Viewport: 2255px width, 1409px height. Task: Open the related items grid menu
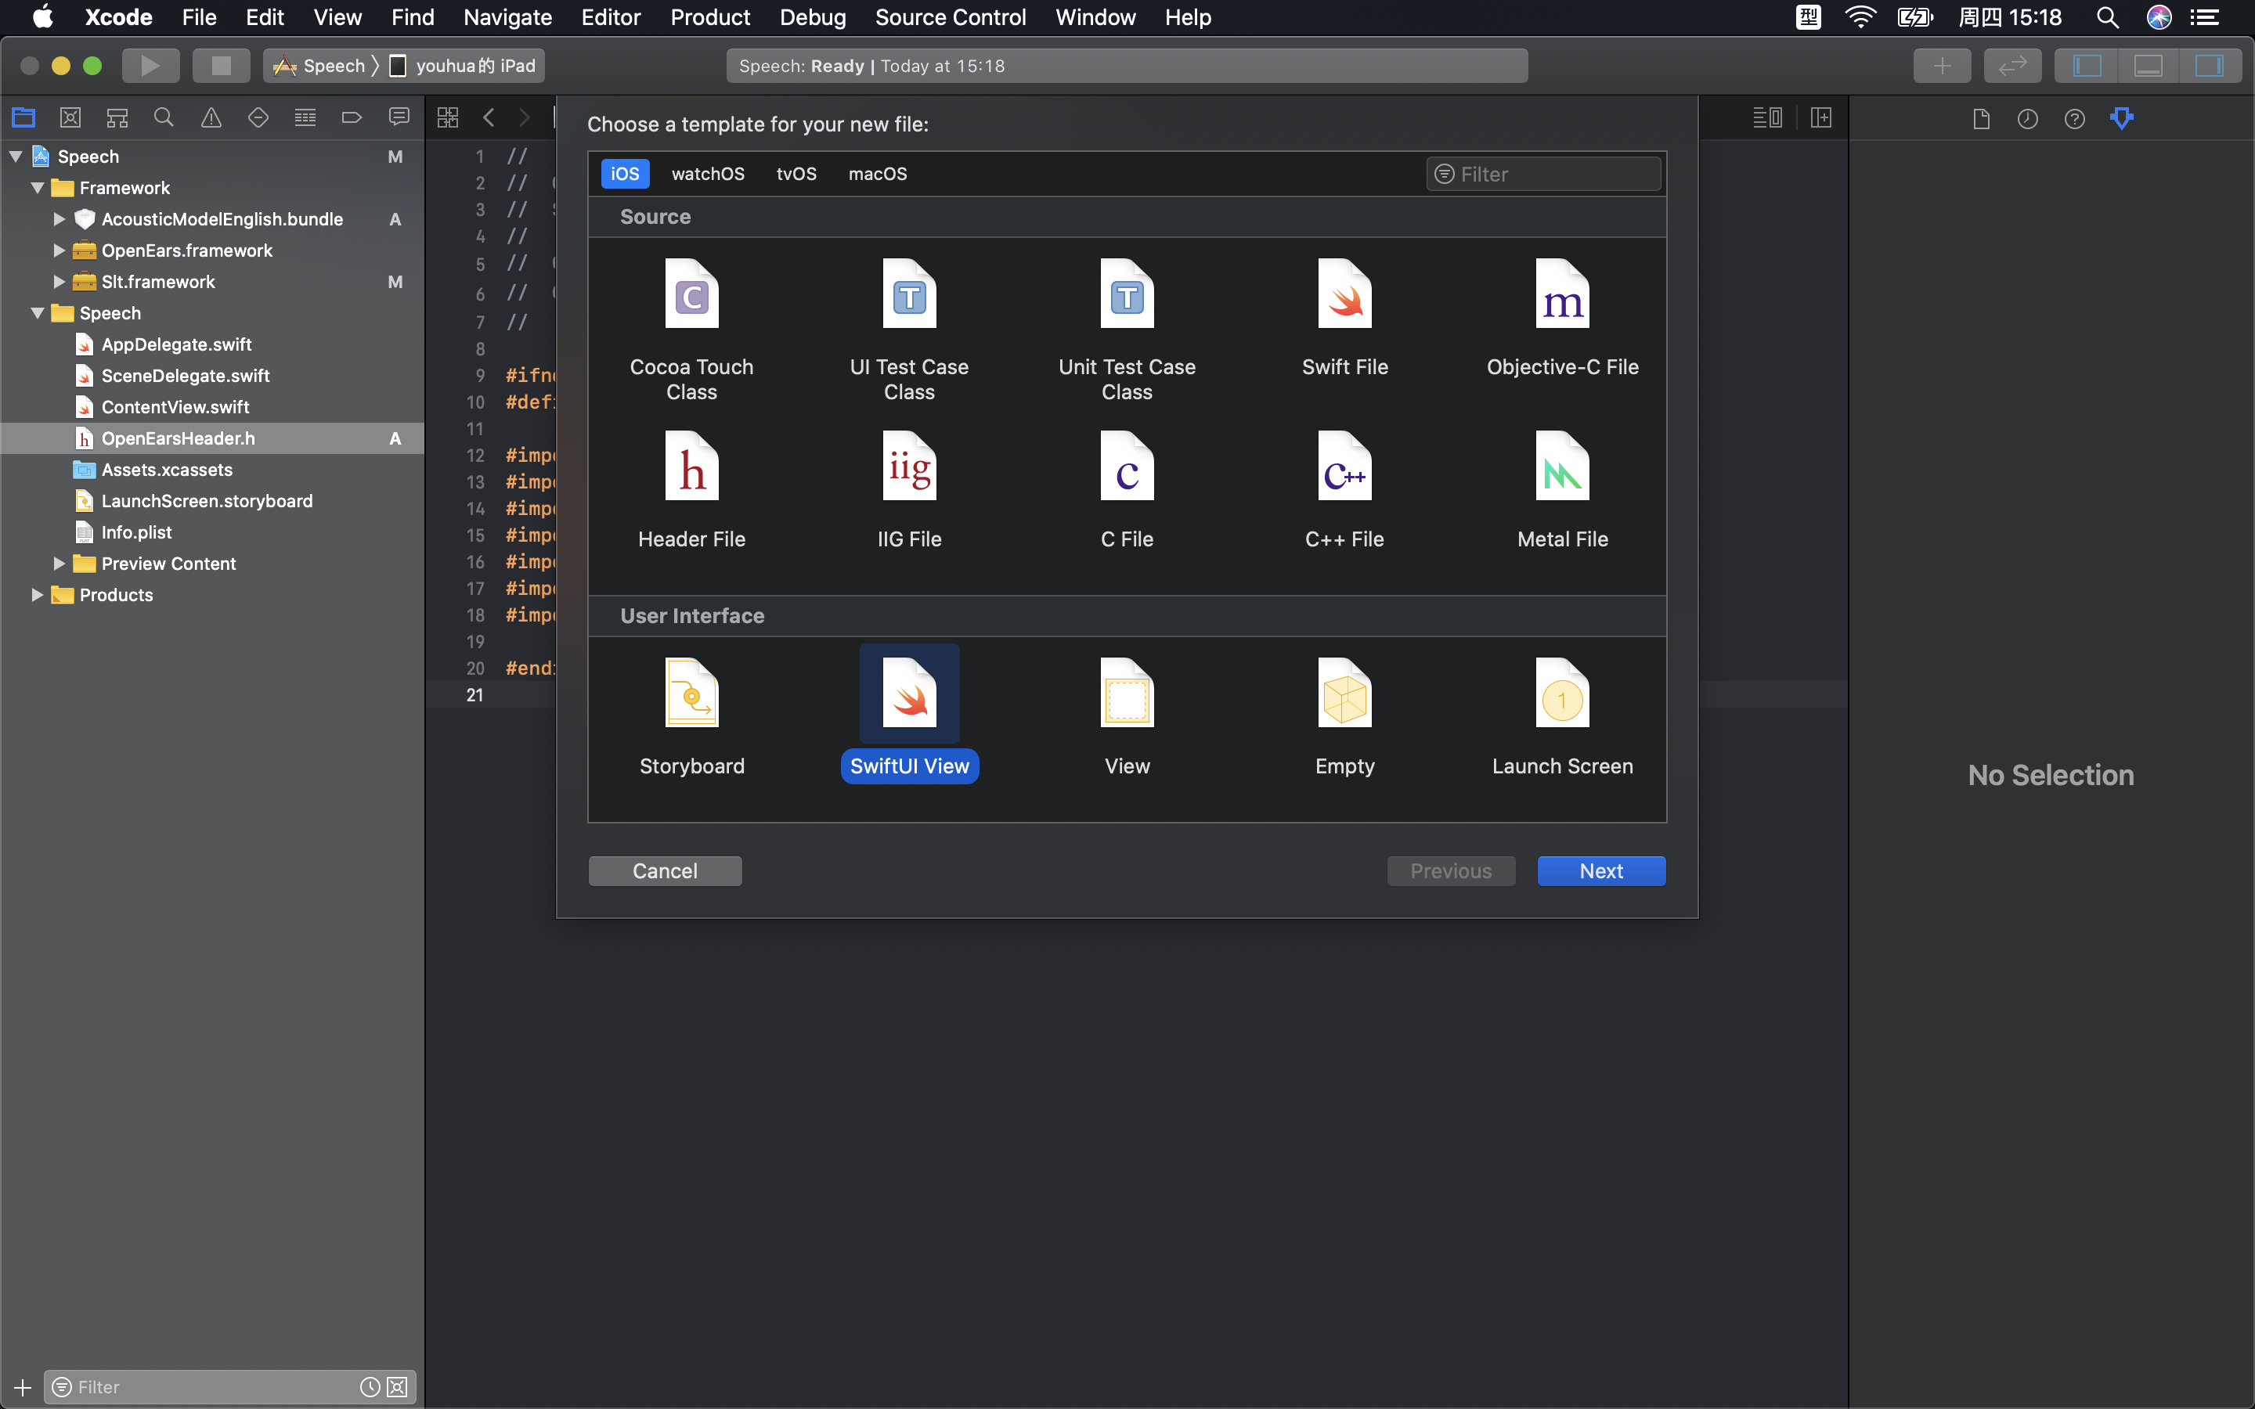(447, 117)
